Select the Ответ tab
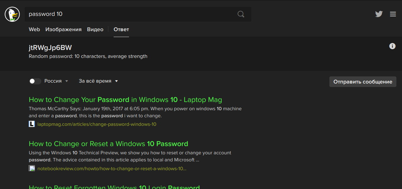402x189 pixels. (121, 29)
